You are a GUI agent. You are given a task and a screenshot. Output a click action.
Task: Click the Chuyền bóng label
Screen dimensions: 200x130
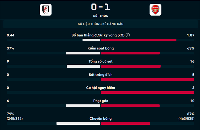pyautogui.click(x=101, y=119)
